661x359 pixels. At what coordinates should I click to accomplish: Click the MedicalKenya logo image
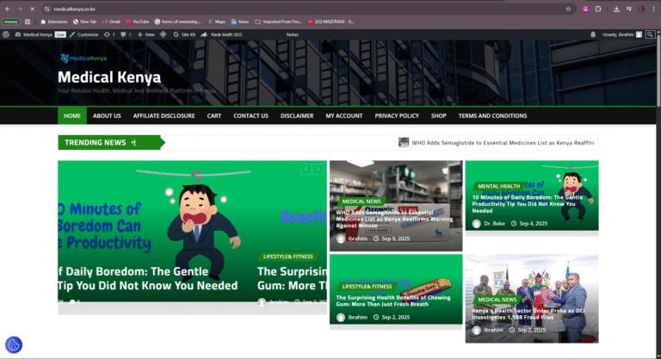(x=83, y=59)
